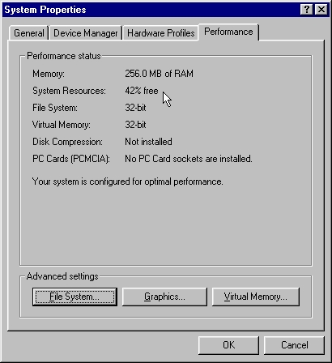This screenshot has width=332, height=363.
Task: Click the 42% free resources text
Action: click(142, 91)
